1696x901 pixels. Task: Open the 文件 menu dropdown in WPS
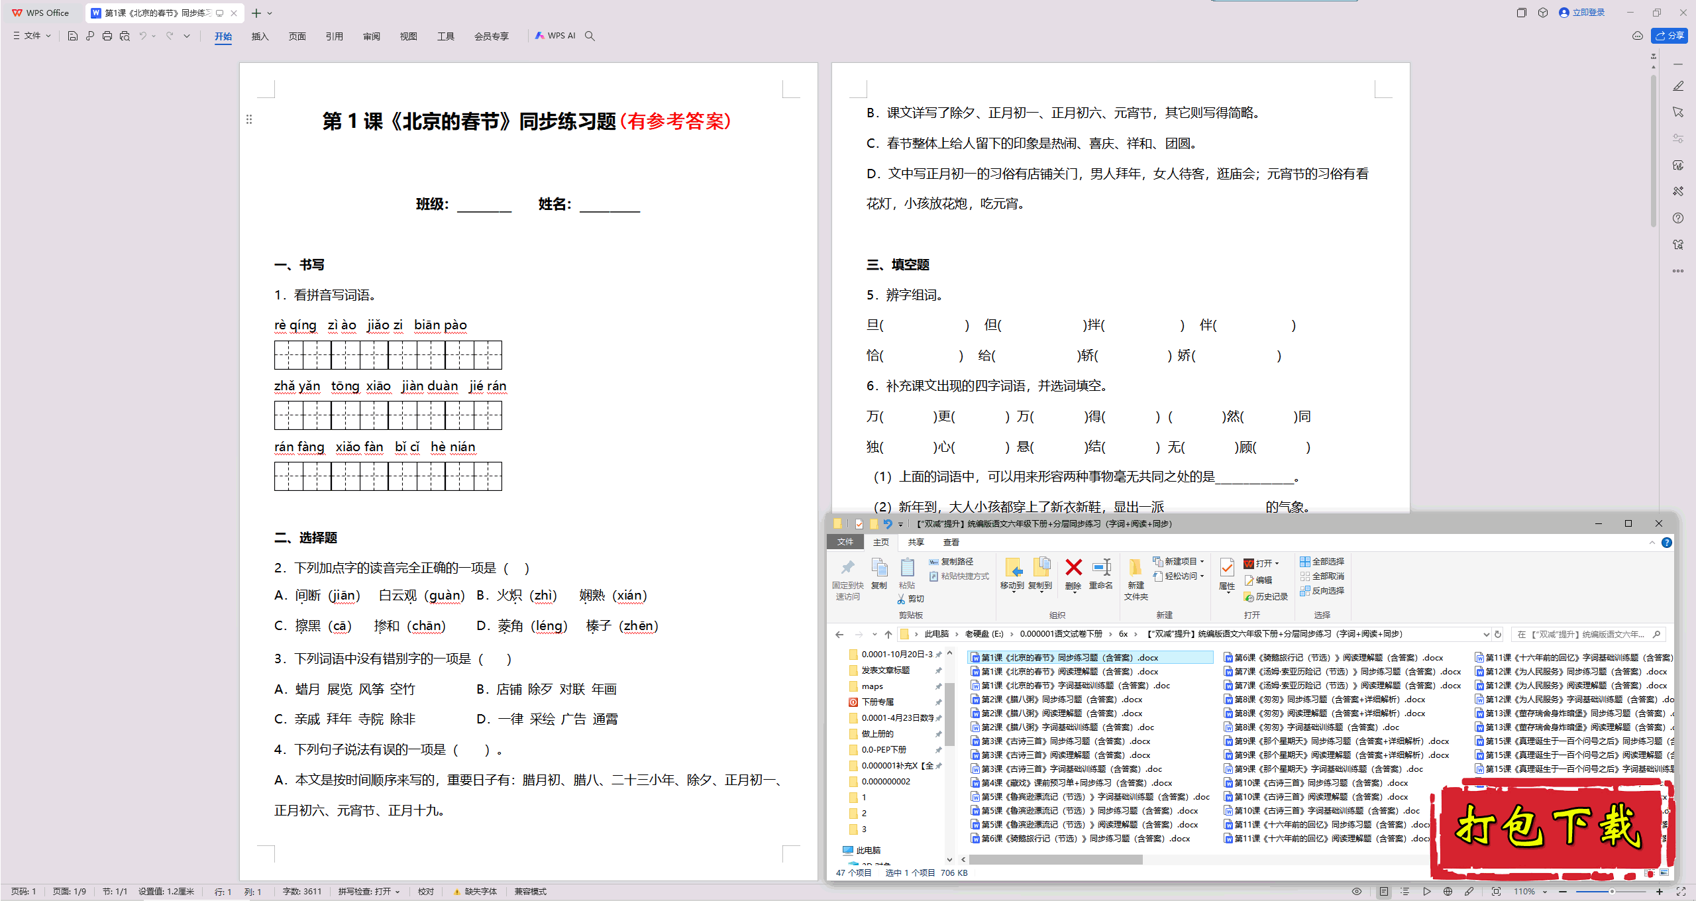tap(32, 36)
